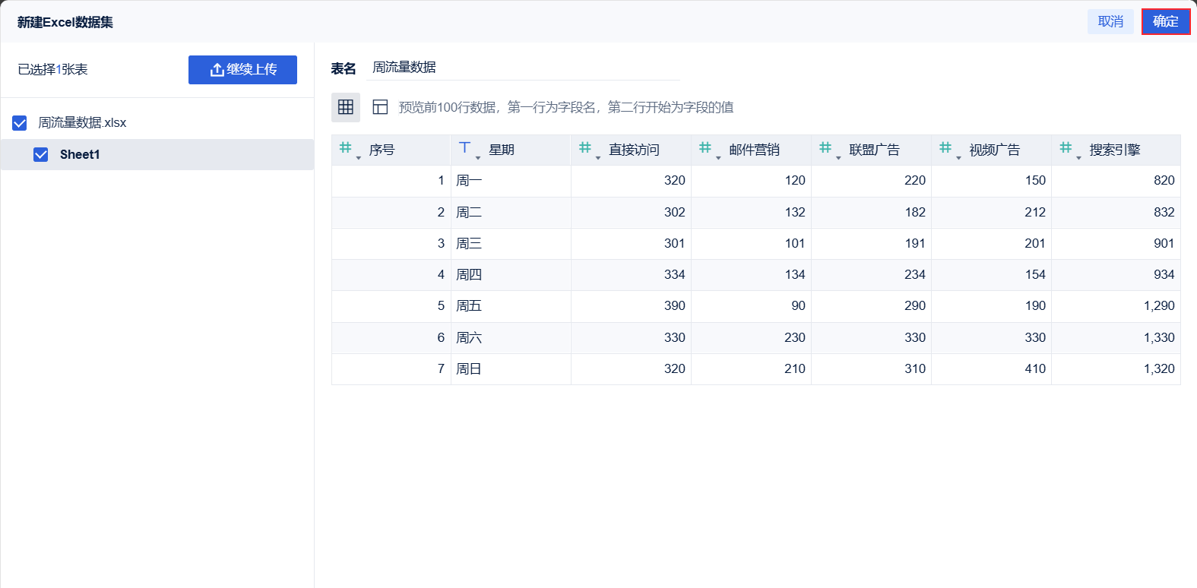Click numeric type icon for 邮件营销 column

pos(705,148)
